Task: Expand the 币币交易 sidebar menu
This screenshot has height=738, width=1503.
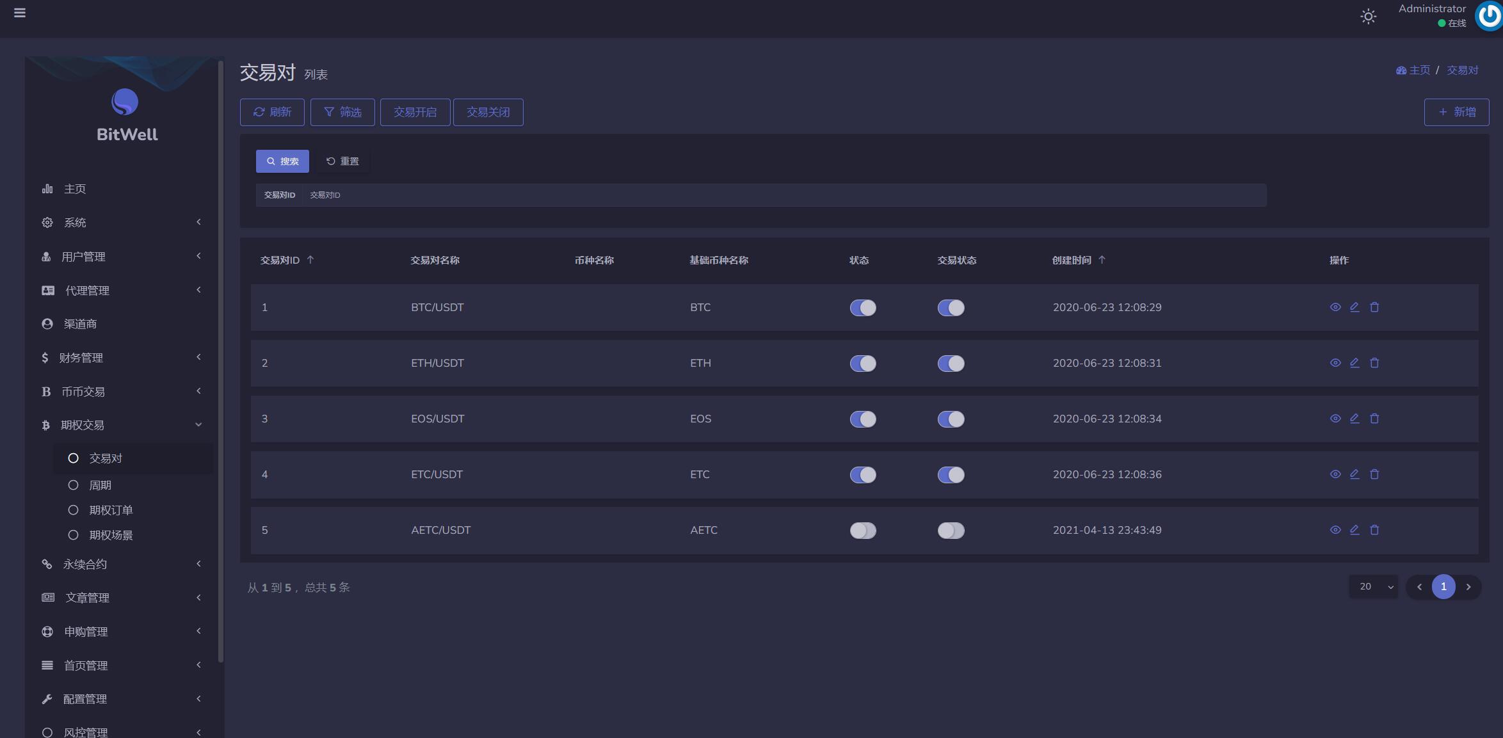Action: [122, 392]
